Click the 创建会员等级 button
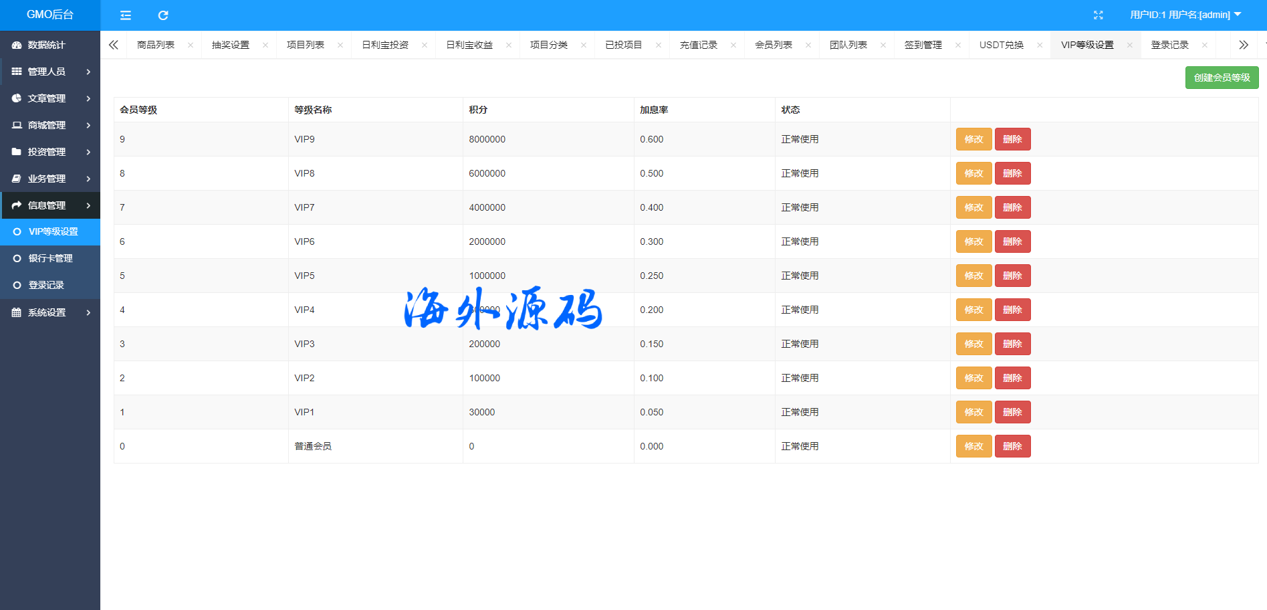Screen dimensions: 1267x610 [1222, 78]
